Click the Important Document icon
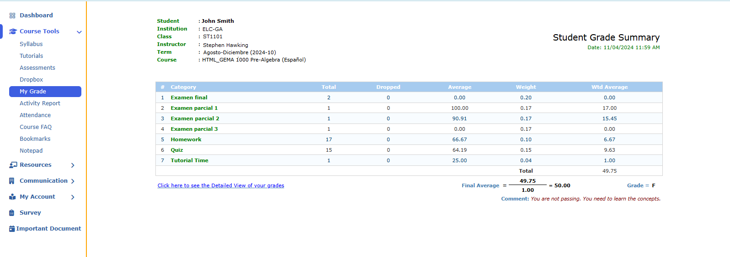The width and height of the screenshot is (730, 257). pos(12,229)
